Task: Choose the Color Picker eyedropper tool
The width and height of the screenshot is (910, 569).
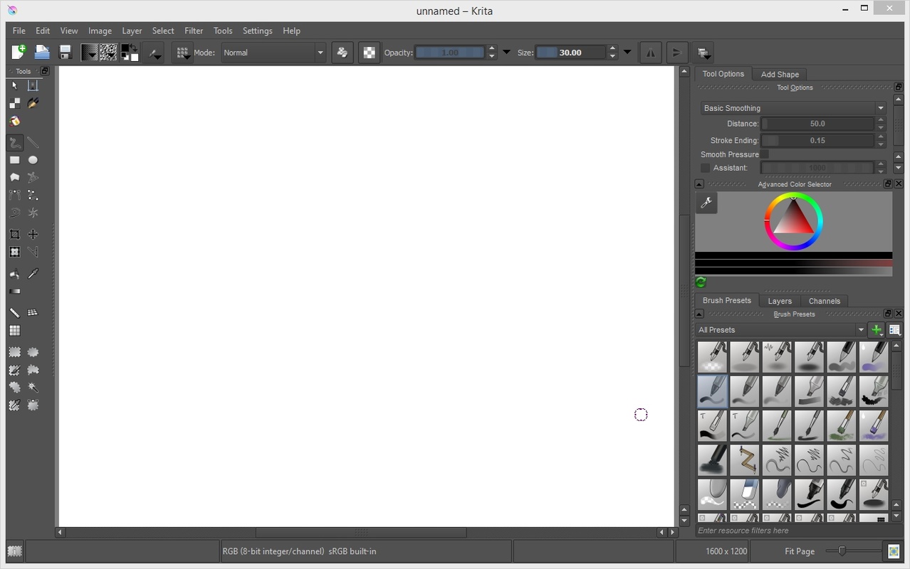Action: pyautogui.click(x=33, y=274)
